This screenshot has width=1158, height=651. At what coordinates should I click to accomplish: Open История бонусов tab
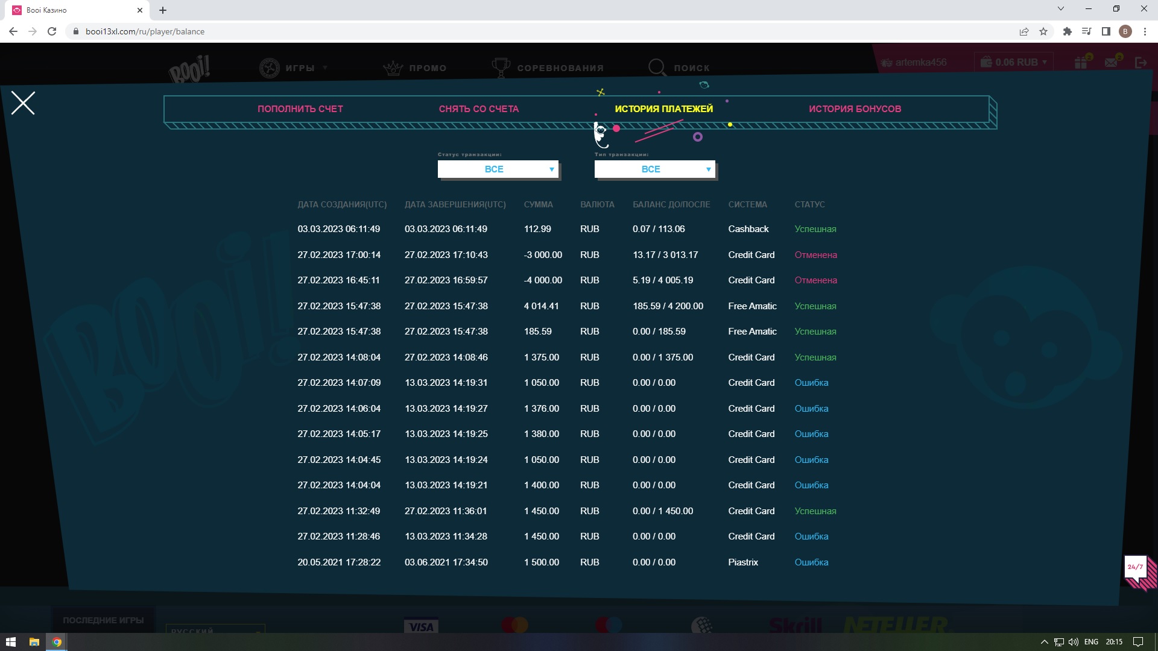click(855, 109)
